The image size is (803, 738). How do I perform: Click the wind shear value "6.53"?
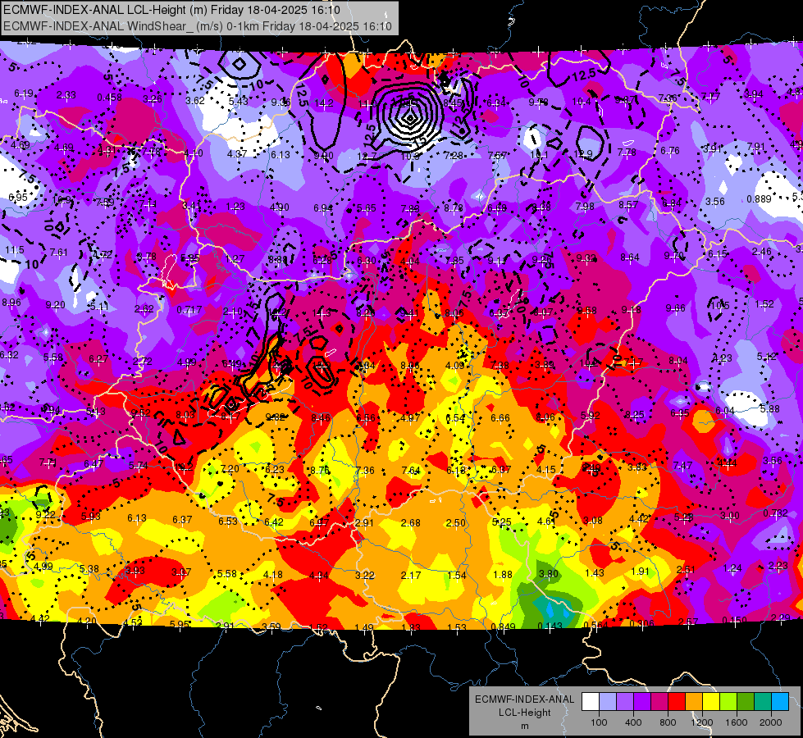pyautogui.click(x=228, y=521)
